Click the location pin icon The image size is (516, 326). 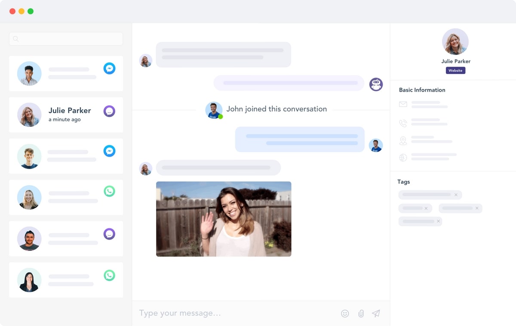coord(403,141)
